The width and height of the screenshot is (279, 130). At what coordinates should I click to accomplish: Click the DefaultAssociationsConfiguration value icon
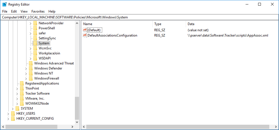[85, 35]
